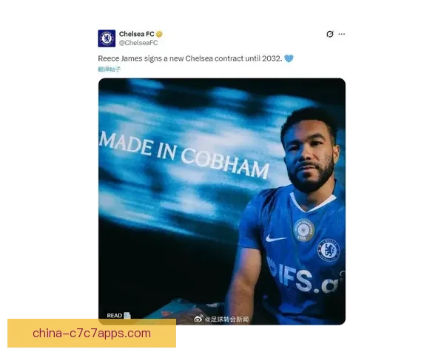Click the Weibo logo watermark
The width and height of the screenshot is (444, 355).
pyautogui.click(x=198, y=319)
